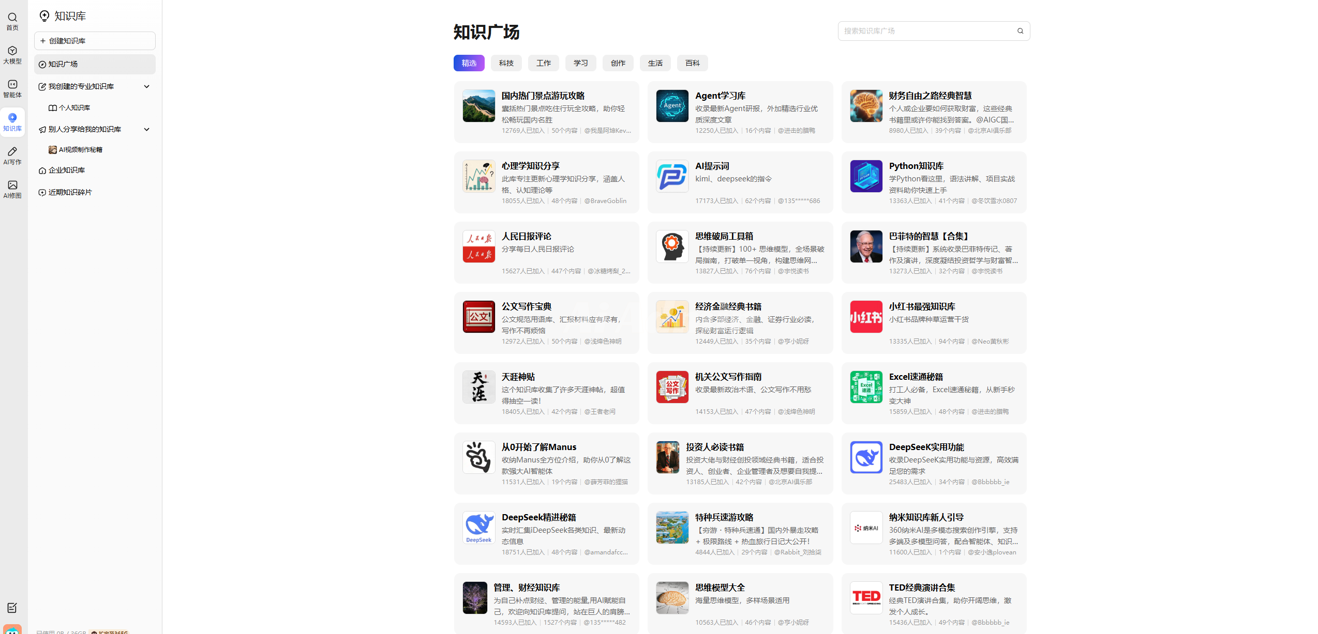
Task: Select the 百科 category tab
Action: 692,63
